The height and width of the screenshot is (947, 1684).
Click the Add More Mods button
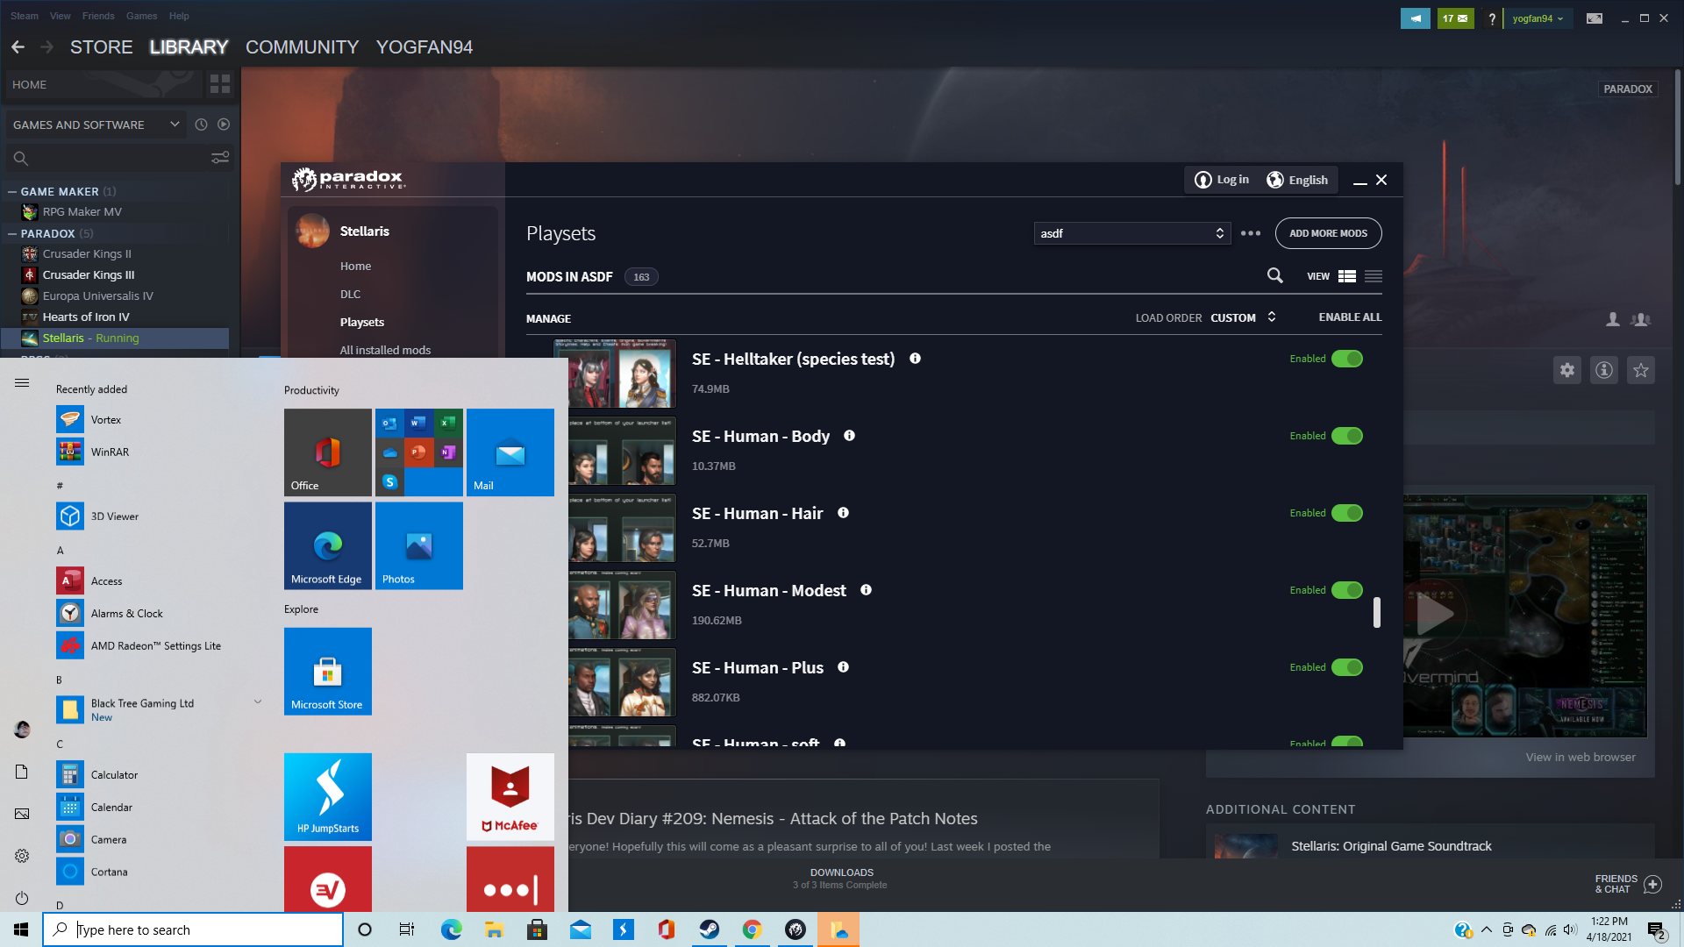pyautogui.click(x=1328, y=233)
